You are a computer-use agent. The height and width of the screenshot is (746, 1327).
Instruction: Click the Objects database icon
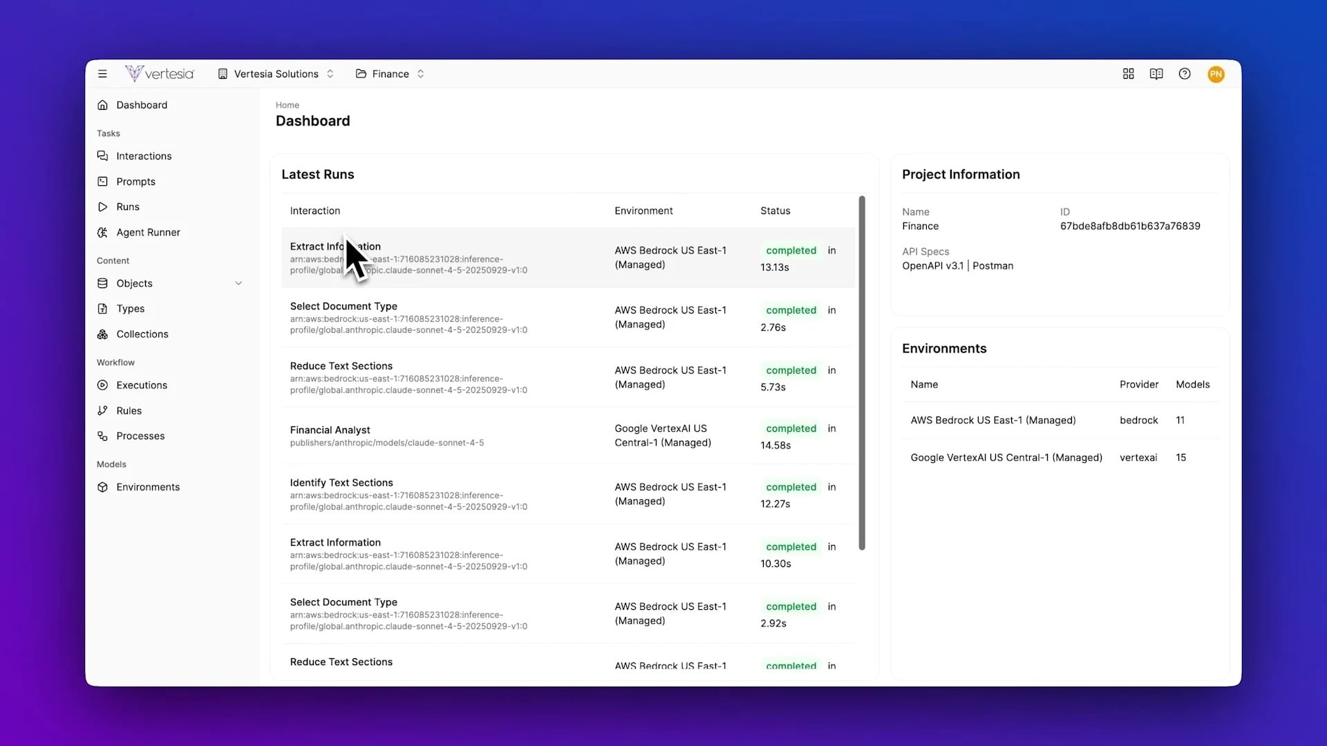pyautogui.click(x=102, y=283)
